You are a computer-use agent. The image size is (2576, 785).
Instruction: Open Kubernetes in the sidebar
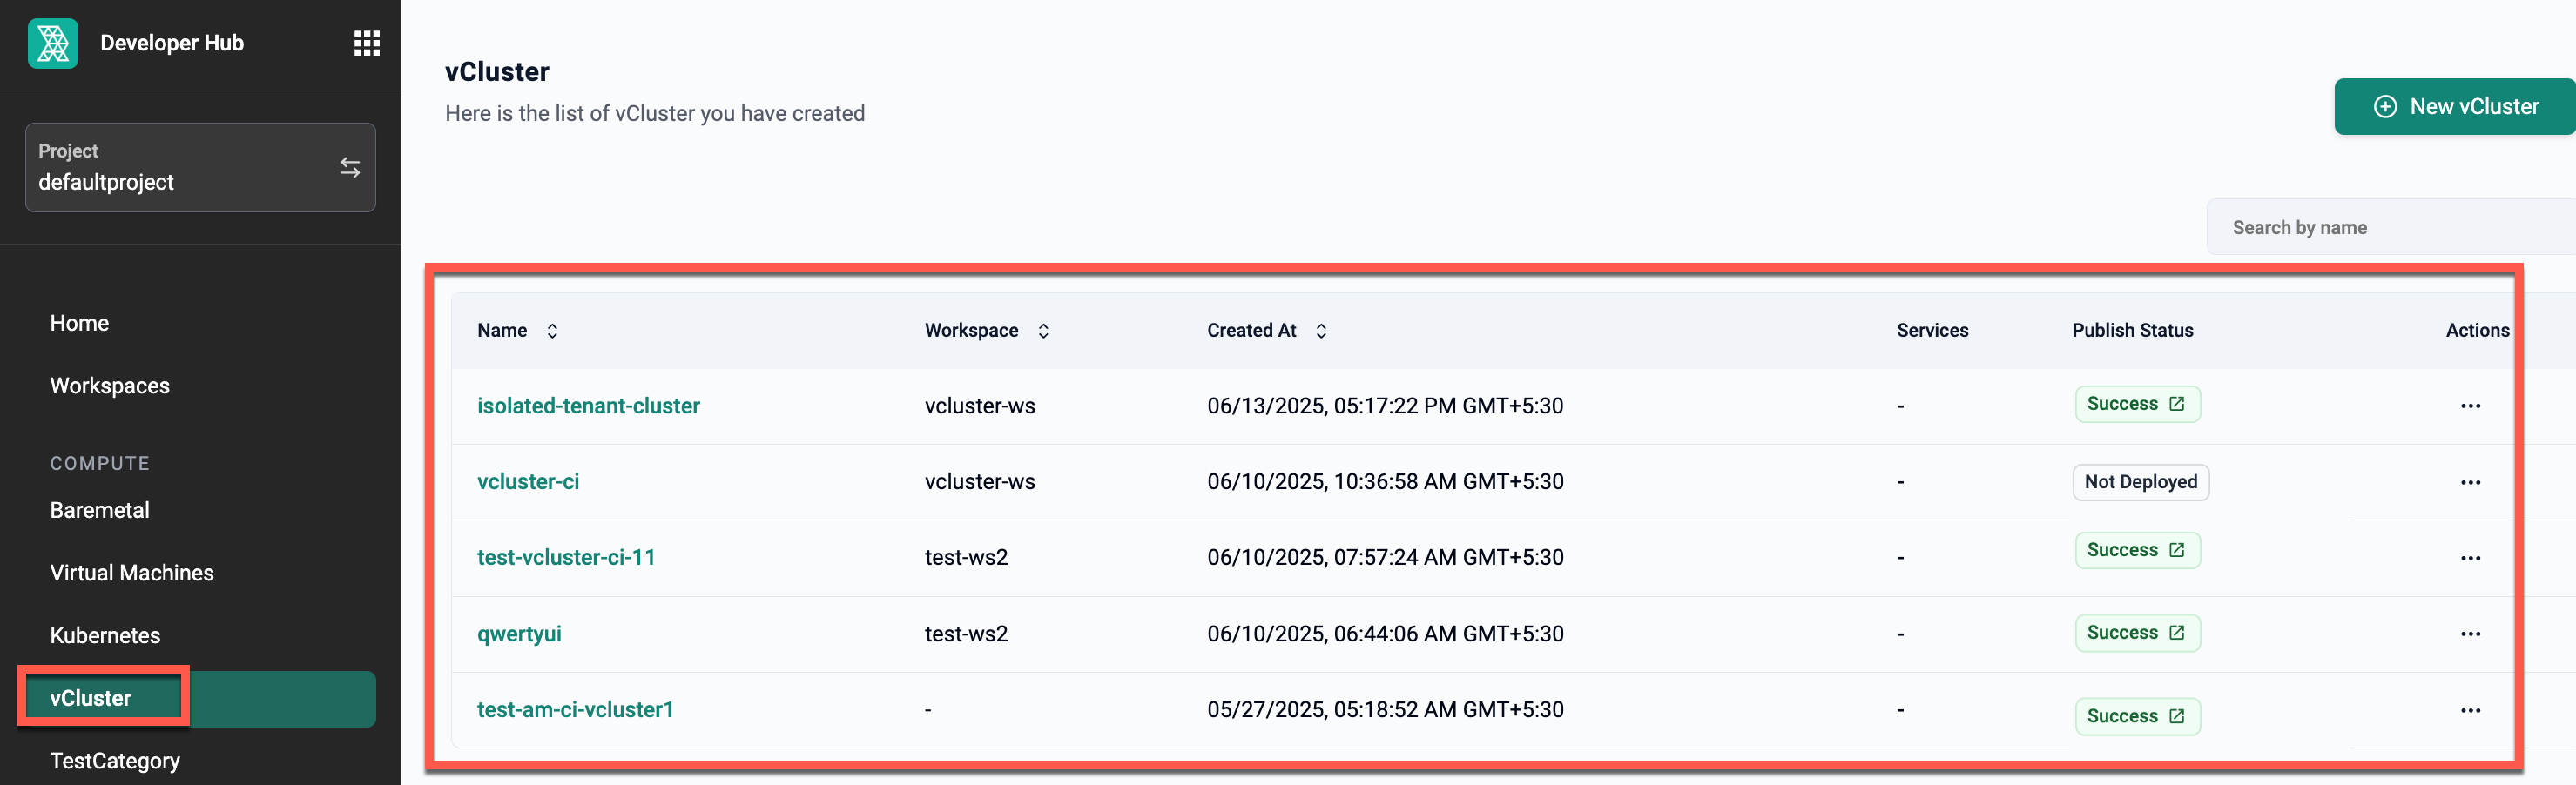coord(105,635)
